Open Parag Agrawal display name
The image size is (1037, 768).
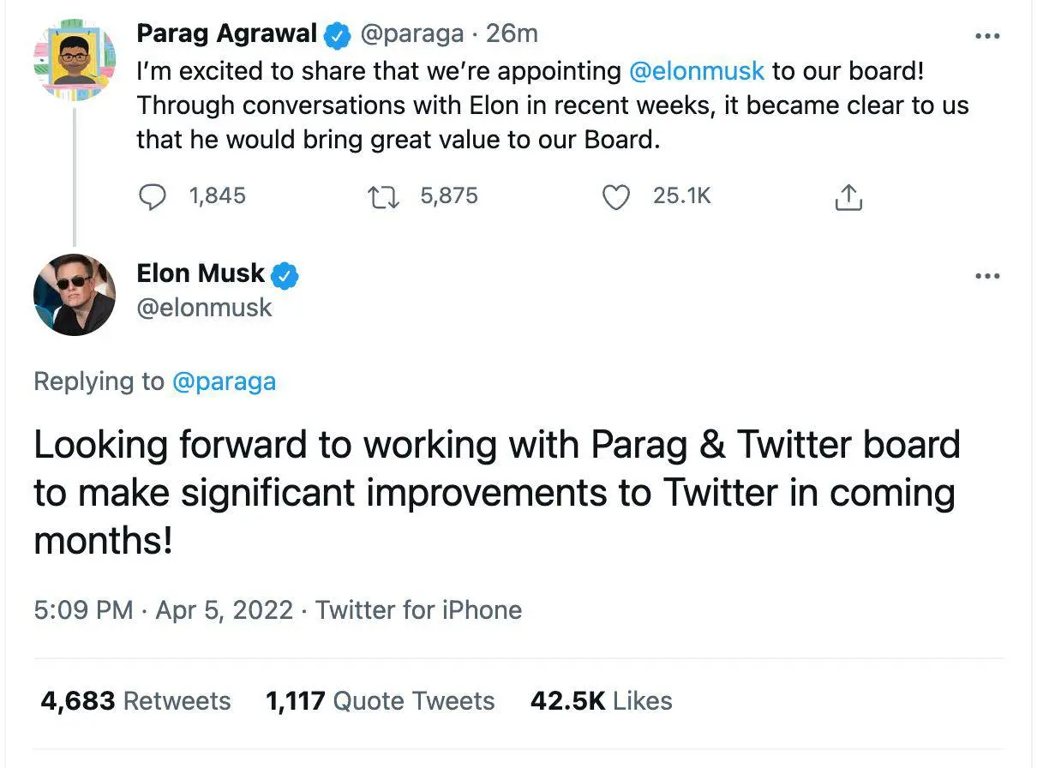click(226, 34)
